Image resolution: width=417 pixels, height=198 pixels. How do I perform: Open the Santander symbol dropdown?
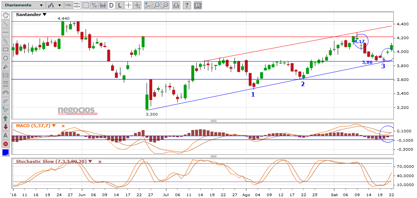pos(45,15)
